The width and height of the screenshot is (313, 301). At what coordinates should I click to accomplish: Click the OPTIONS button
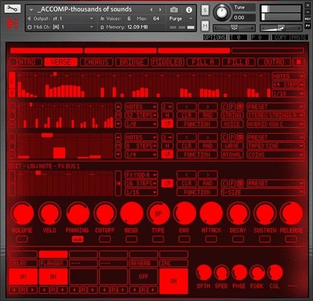click(x=215, y=38)
